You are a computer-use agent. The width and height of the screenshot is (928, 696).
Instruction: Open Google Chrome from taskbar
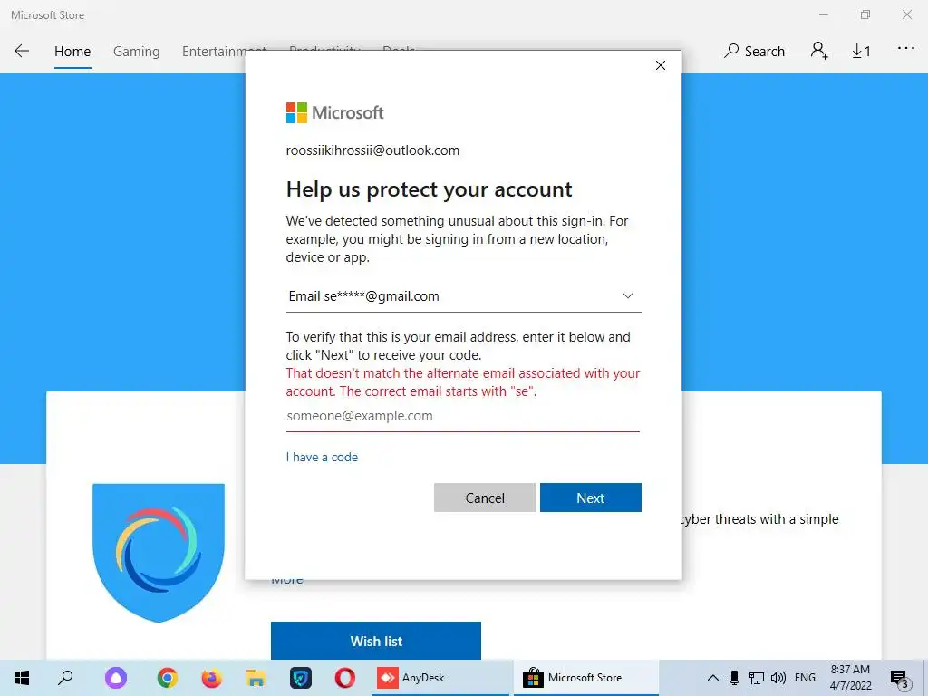point(168,678)
